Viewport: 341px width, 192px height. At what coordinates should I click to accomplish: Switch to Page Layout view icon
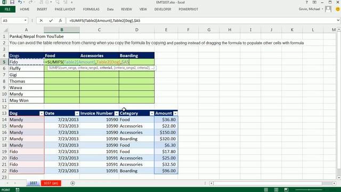tap(276, 190)
